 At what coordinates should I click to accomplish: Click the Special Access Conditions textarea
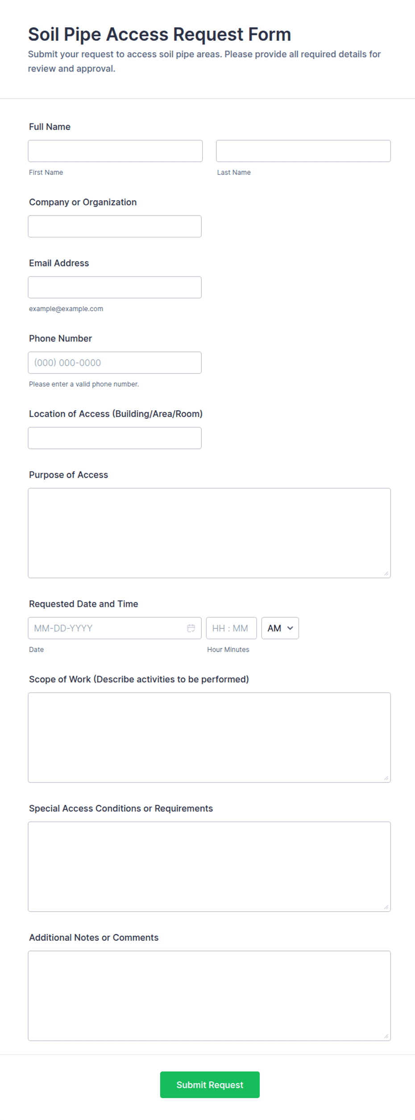point(209,867)
